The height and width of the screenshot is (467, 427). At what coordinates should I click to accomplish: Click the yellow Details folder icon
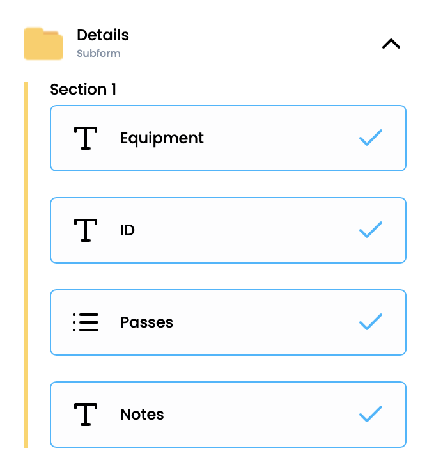coord(43,44)
